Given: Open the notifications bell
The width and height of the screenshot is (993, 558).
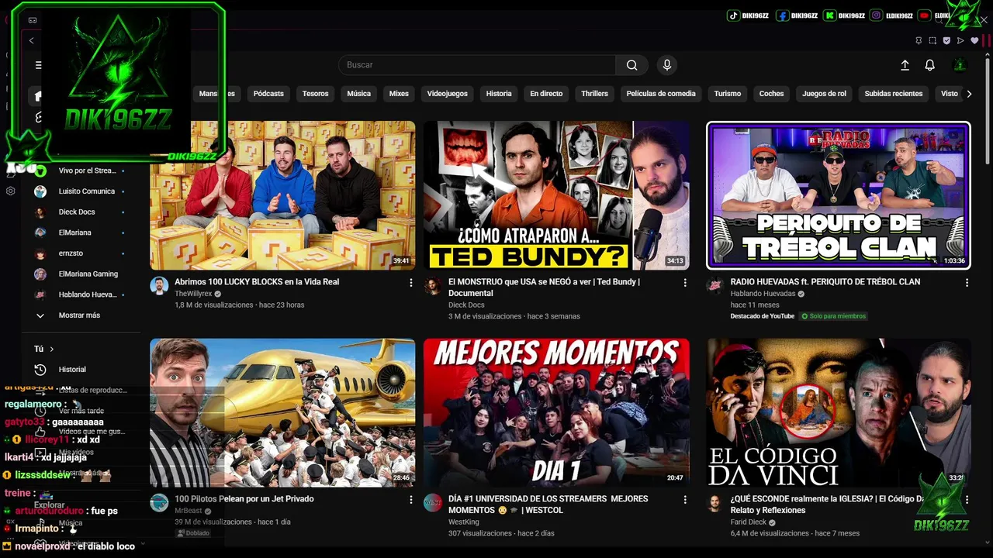Looking at the screenshot, I should pyautogui.click(x=929, y=65).
